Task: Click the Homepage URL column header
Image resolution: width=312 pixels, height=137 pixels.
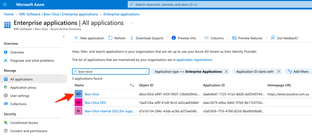Action: click(279, 85)
